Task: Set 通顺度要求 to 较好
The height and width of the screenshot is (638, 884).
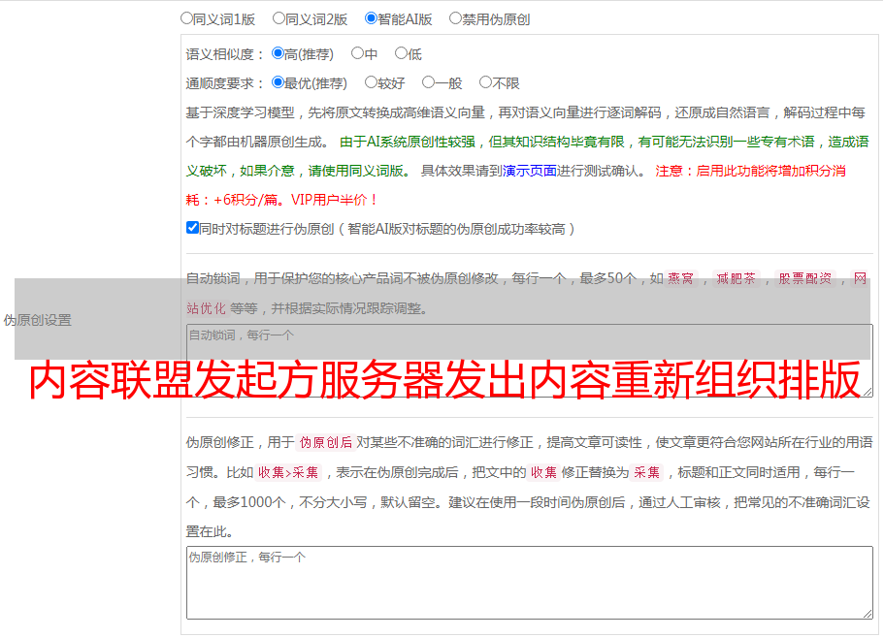Action: pyautogui.click(x=371, y=82)
